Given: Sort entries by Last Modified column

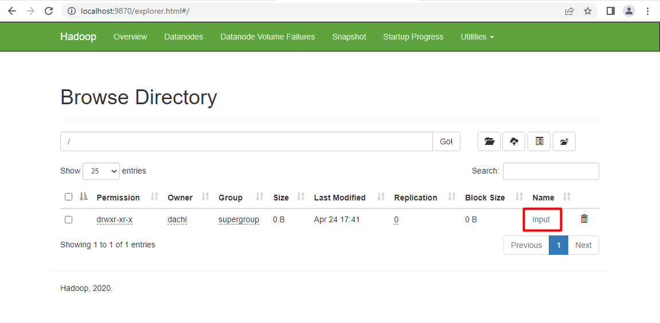Looking at the screenshot, I should [x=339, y=198].
